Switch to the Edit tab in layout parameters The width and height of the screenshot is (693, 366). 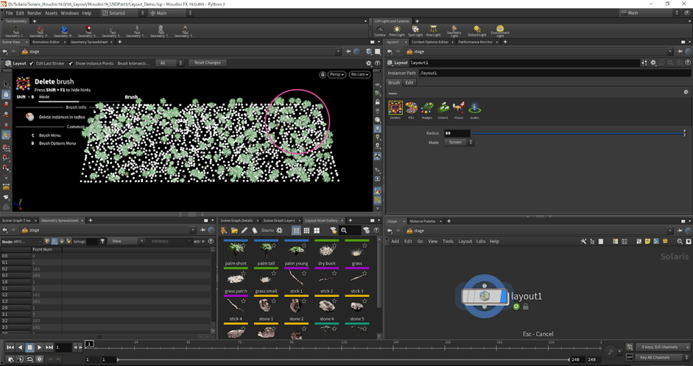click(x=409, y=82)
